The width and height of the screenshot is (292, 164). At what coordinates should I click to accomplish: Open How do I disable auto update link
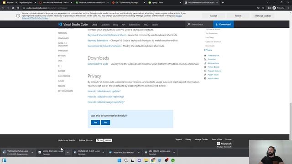coord(104,91)
